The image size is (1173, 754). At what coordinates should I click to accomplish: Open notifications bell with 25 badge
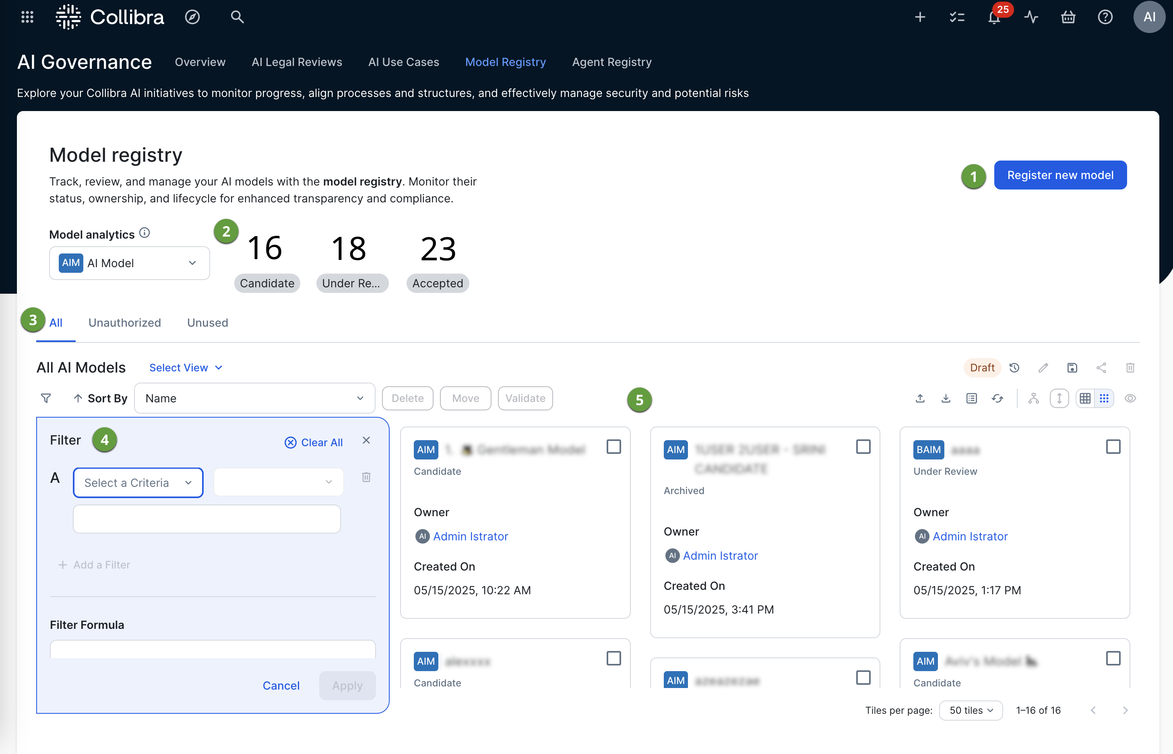click(995, 17)
